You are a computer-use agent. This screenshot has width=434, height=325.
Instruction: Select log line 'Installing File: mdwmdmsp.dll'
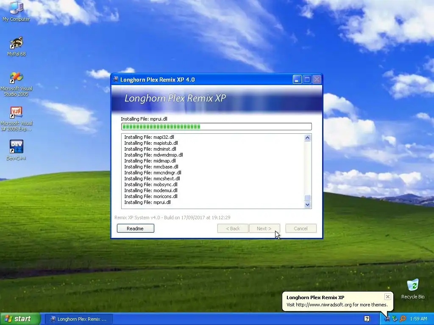pyautogui.click(x=153, y=155)
